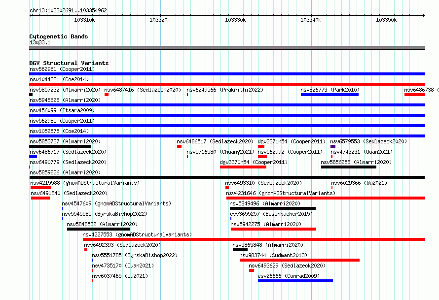This screenshot has height=300, width=439.
Task: Click nsv456099 (Itsara2009) label
Action: (x=62, y=110)
